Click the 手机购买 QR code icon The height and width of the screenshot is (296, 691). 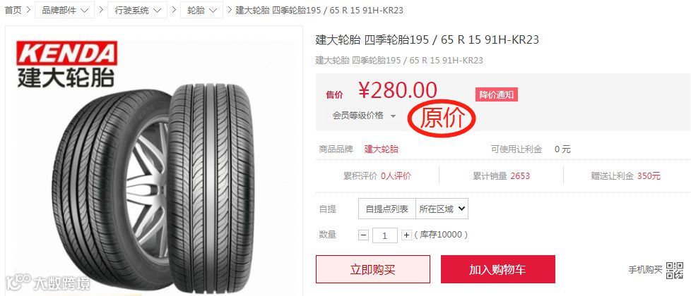(x=675, y=270)
